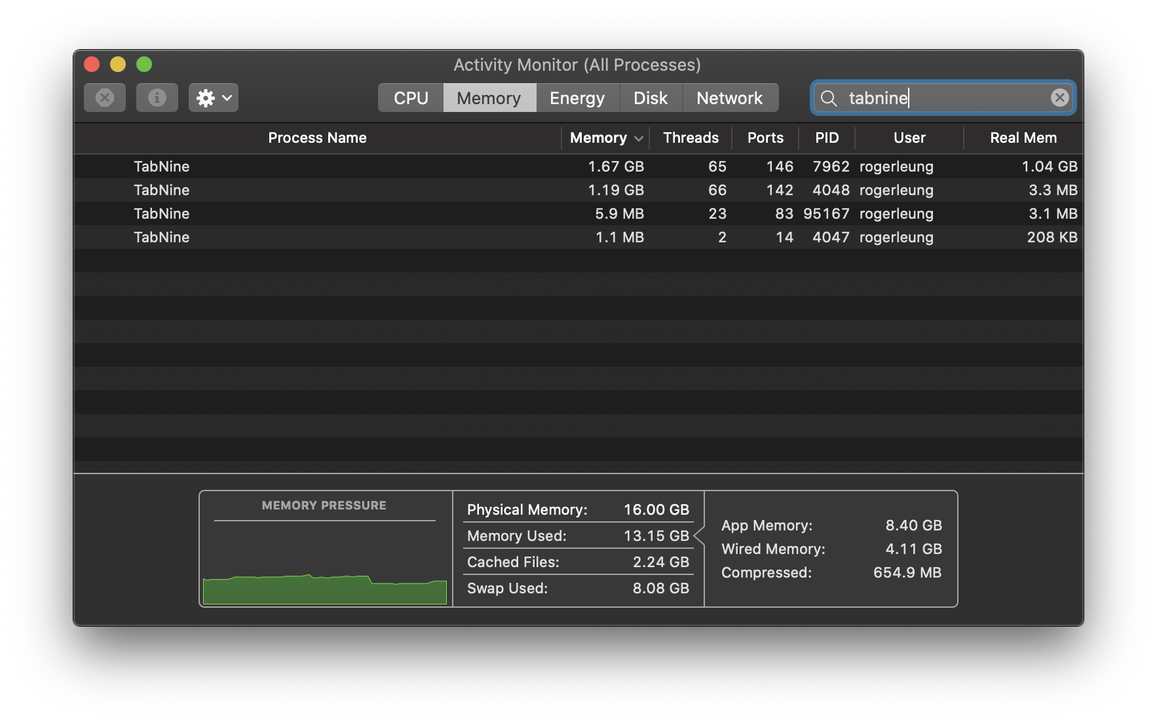Viewport: 1157px width, 723px height.
Task: Select the TabNine process using 1.67 GB
Action: coord(393,166)
